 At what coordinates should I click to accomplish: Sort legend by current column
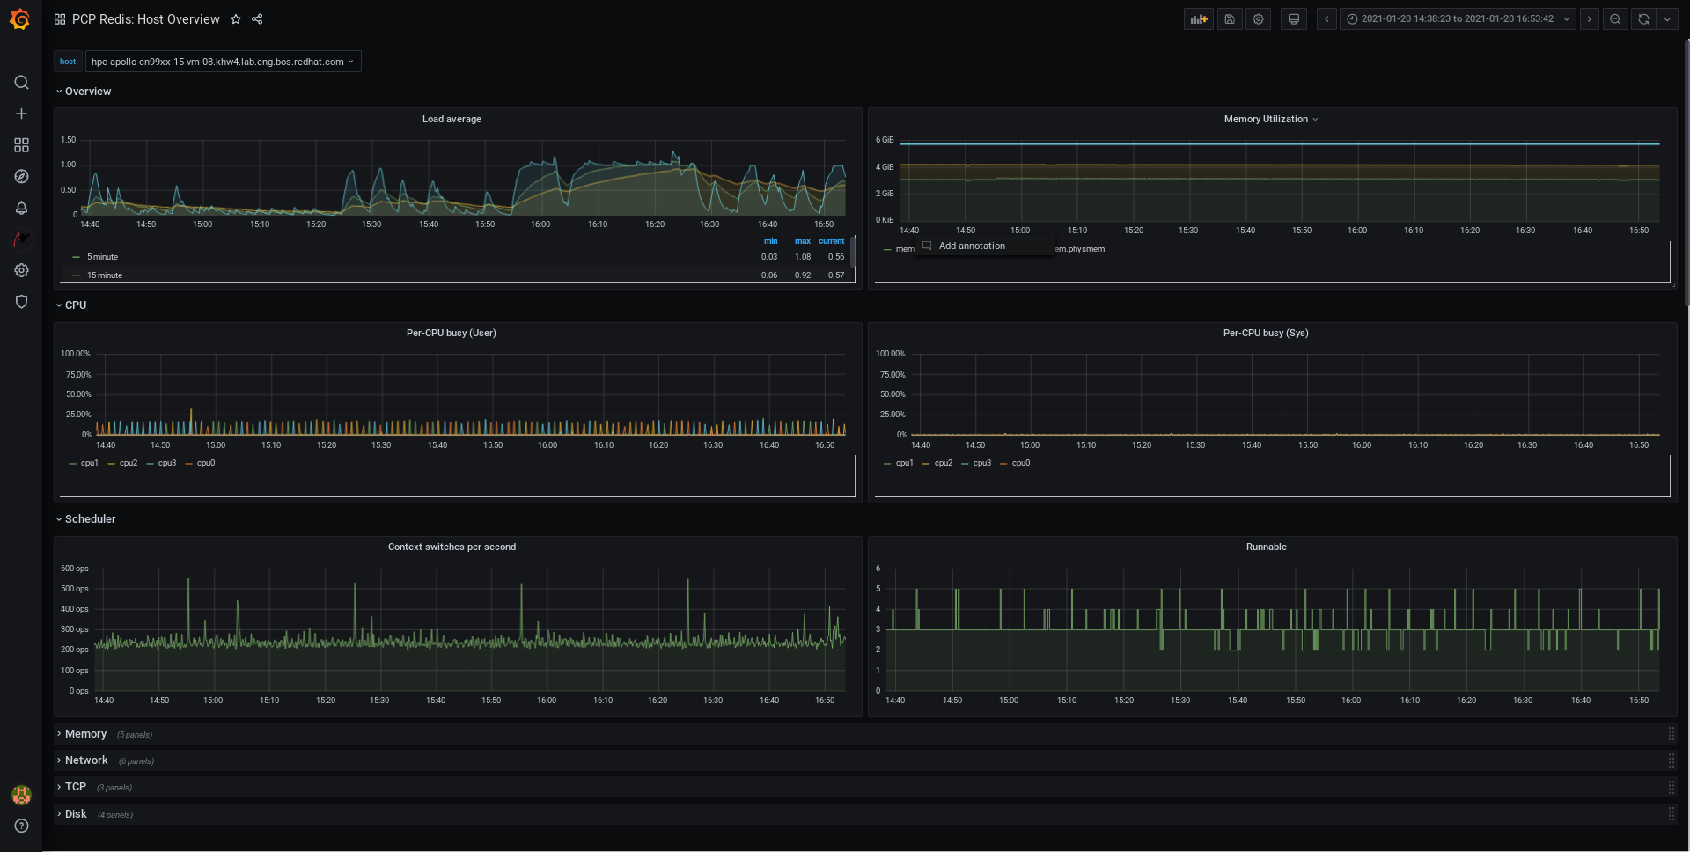(x=831, y=241)
